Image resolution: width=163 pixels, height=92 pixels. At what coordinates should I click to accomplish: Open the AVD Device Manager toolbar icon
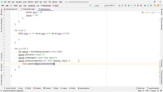coord(148,6)
